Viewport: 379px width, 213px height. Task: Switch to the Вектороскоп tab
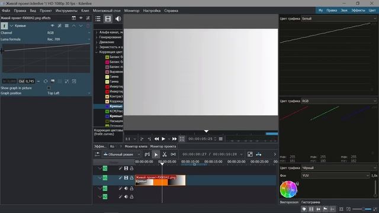coord(289,202)
